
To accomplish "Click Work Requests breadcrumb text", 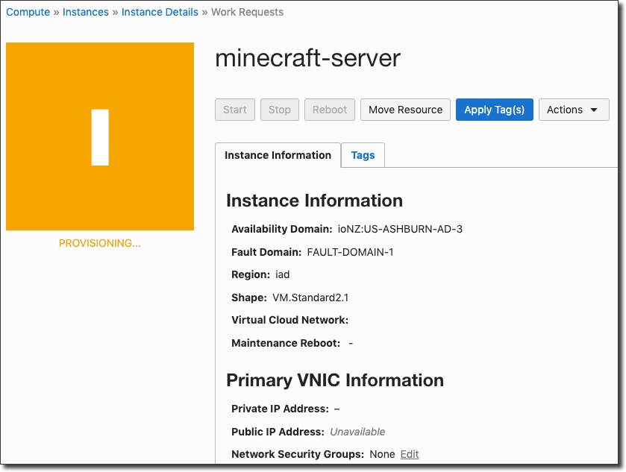I will tap(247, 12).
